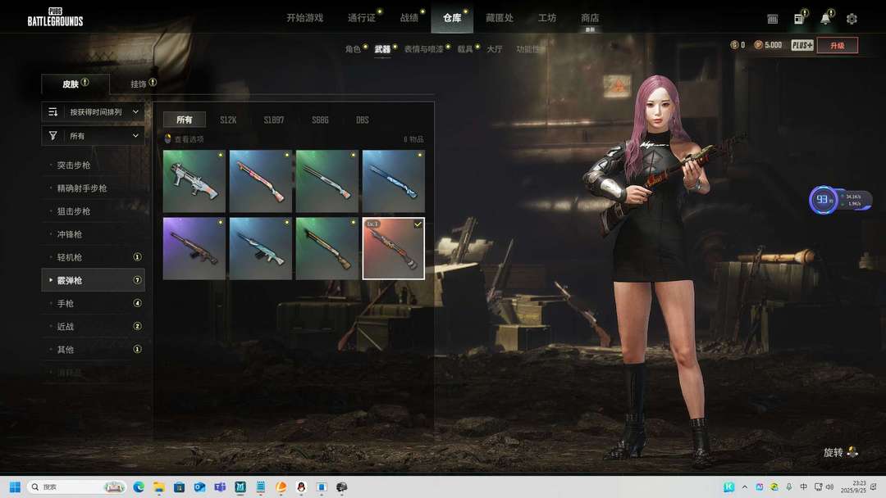886x498 pixels.
Task: Click the Windows taskbar search box
Action: tap(75, 487)
